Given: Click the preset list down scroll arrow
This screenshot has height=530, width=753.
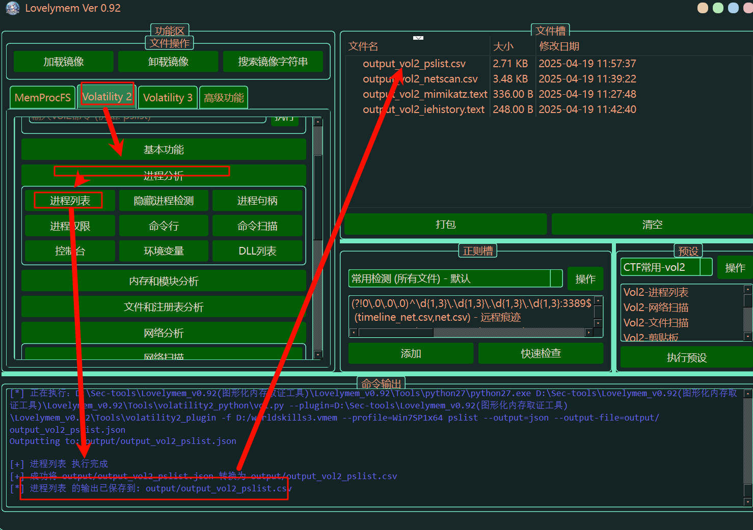Looking at the screenshot, I should tap(748, 336).
